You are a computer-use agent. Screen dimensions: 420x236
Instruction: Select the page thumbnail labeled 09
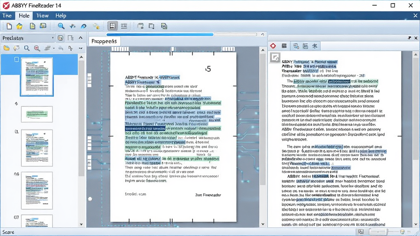[x=37, y=191]
